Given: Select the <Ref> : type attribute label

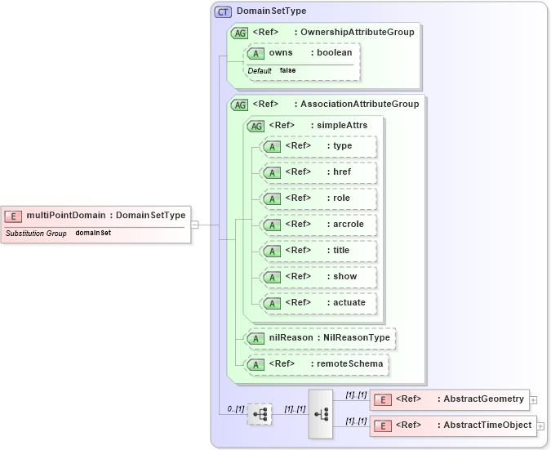Looking at the screenshot, I should click(318, 145).
